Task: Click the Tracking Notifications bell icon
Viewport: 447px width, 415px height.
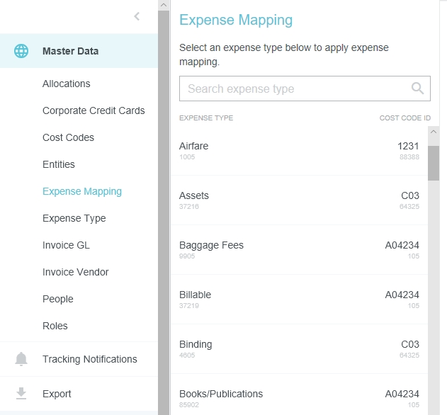Action: (x=21, y=359)
